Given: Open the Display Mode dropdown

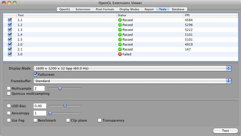Looking at the screenshot, I should 132,68.
